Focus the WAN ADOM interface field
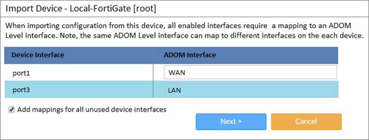The width and height of the screenshot is (369, 140). [x=250, y=72]
